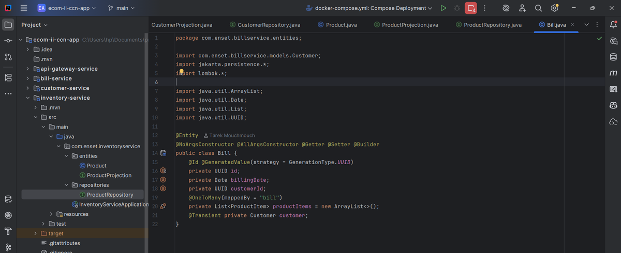This screenshot has height=253, width=621.
Task: Click the red stop button with badge 4
Action: pyautogui.click(x=471, y=8)
